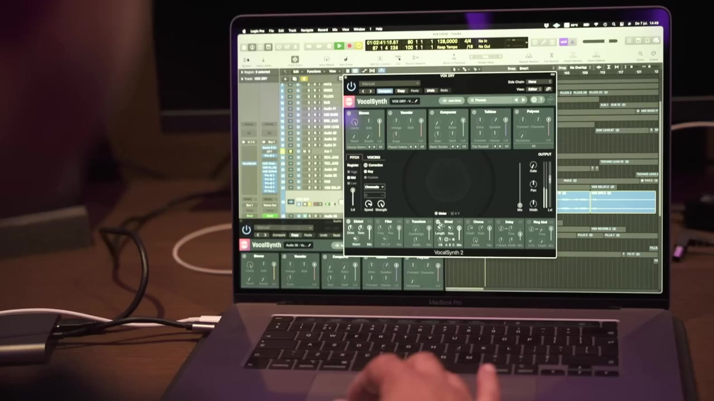
Task: Open the Side Chain None dropdown
Action: [x=539, y=82]
